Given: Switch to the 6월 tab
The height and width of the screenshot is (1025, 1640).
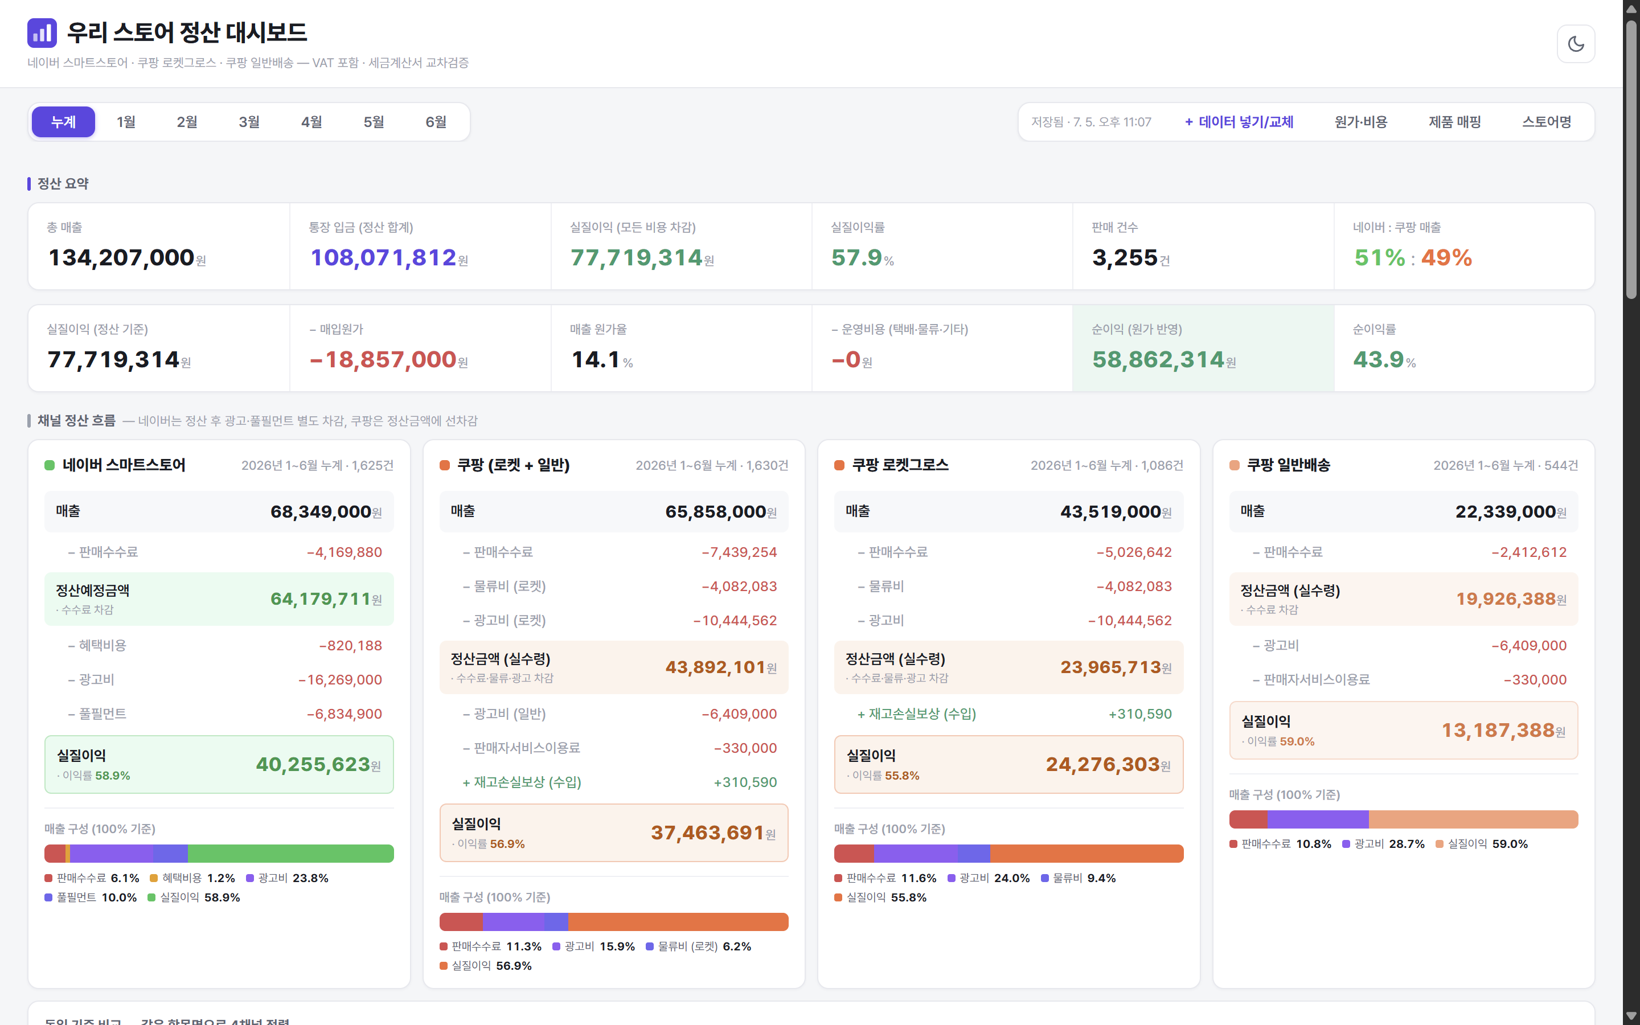Looking at the screenshot, I should [436, 122].
